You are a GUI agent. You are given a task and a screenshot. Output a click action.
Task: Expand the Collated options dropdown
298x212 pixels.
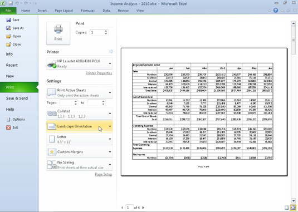(x=80, y=114)
